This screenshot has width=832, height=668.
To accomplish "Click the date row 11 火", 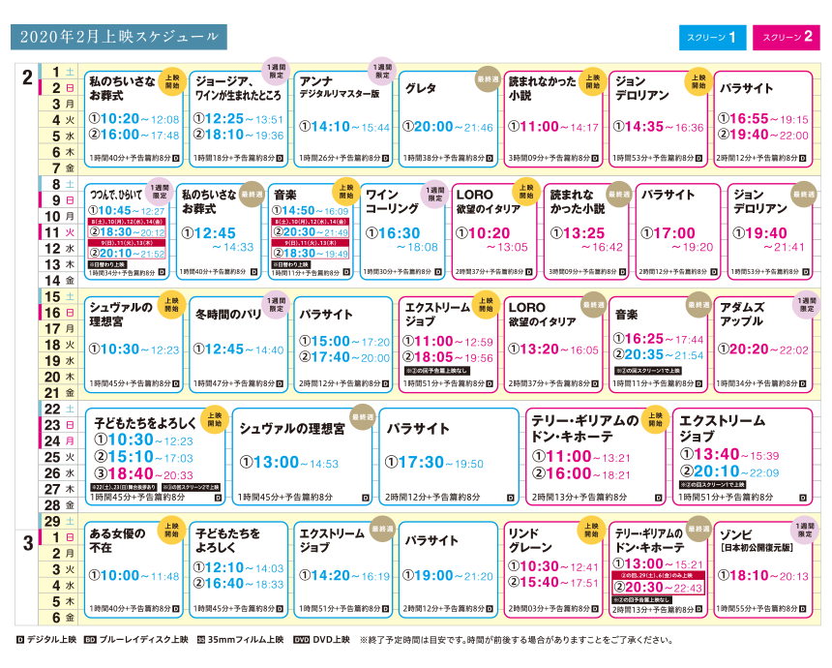I will (58, 232).
